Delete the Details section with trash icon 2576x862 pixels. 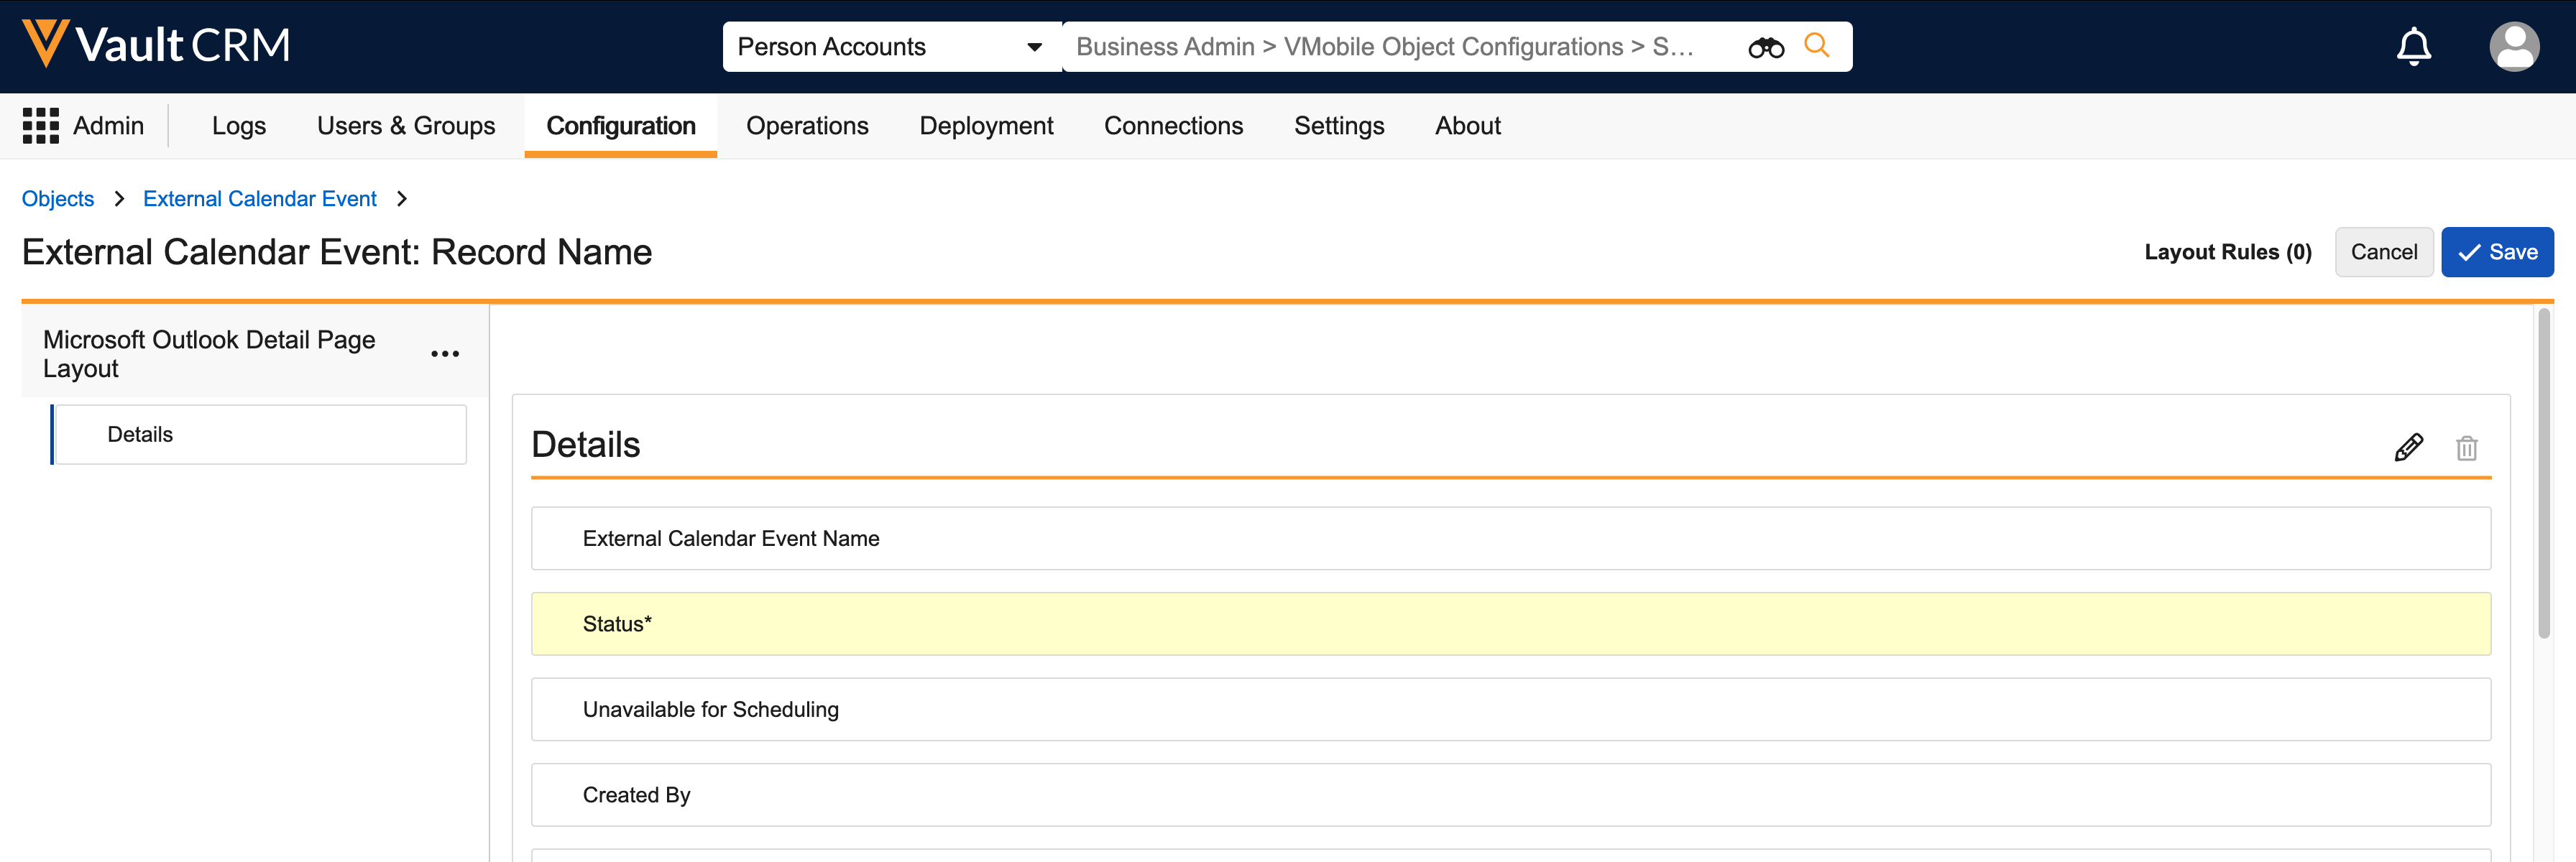pos(2466,448)
